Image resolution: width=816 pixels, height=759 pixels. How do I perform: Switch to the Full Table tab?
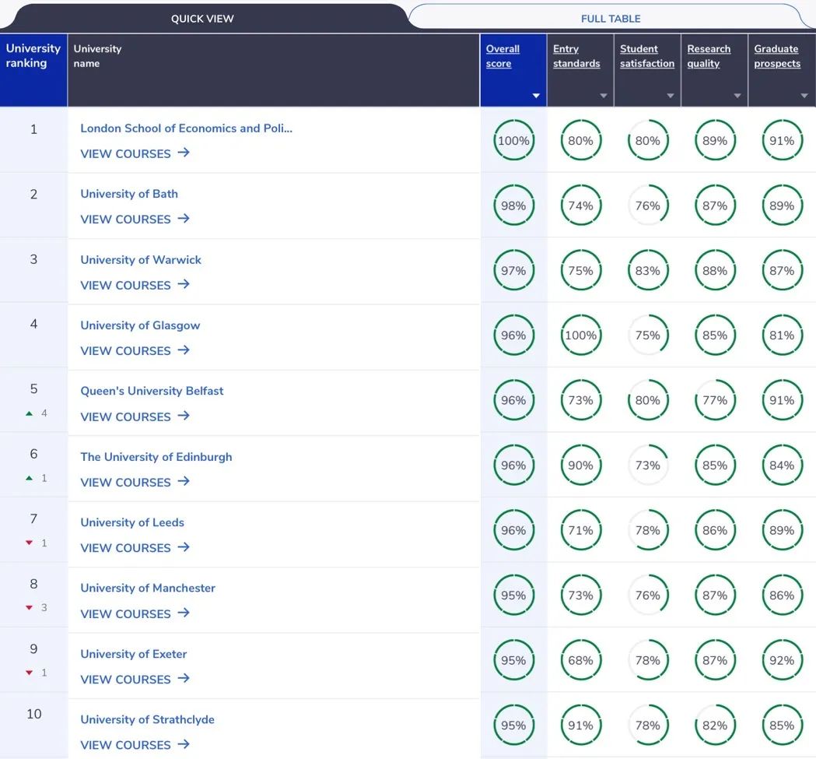pyautogui.click(x=611, y=18)
